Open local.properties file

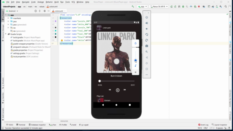point(24,57)
